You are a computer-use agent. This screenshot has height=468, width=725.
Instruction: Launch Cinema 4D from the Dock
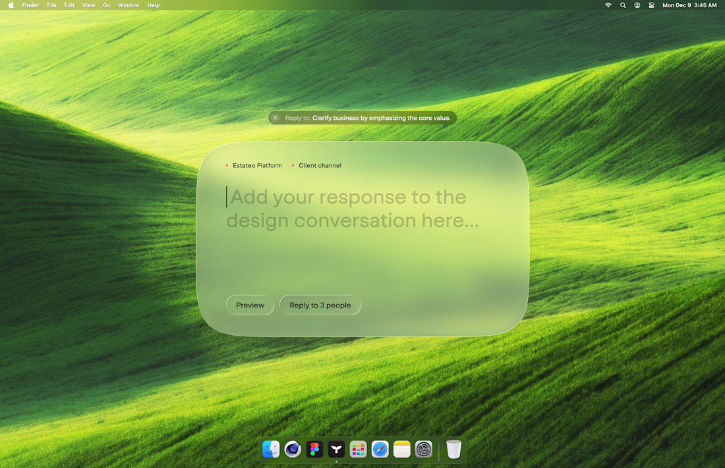(293, 449)
